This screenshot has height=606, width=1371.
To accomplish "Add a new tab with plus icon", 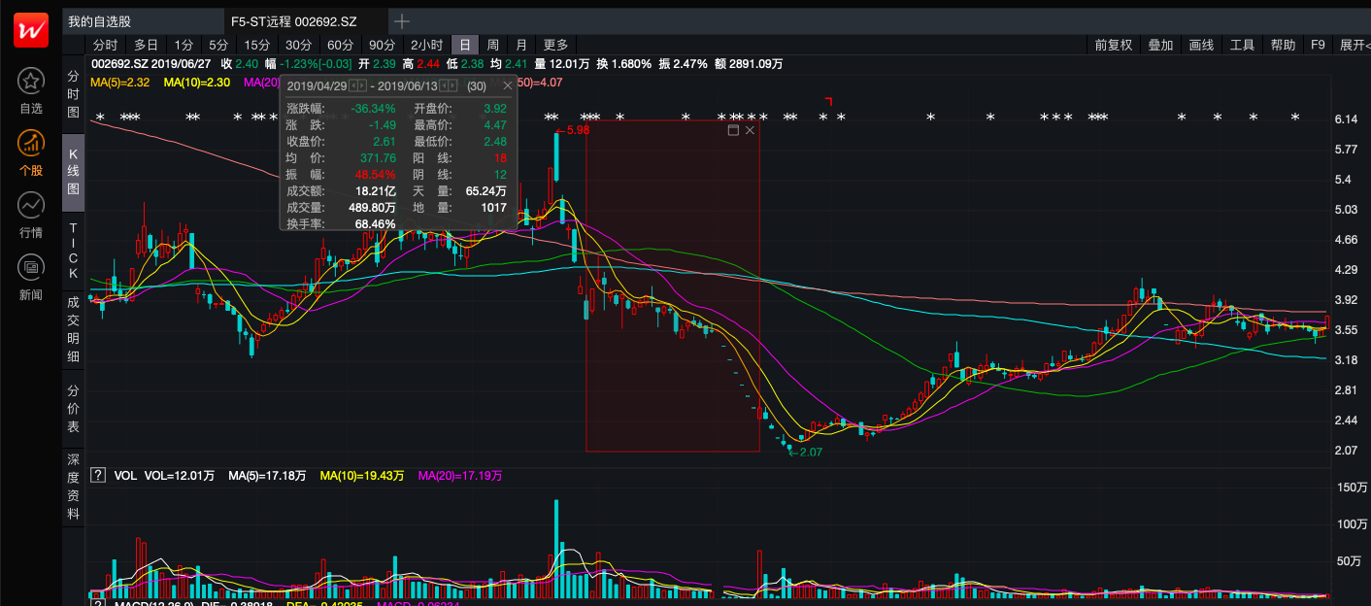I will (401, 21).
